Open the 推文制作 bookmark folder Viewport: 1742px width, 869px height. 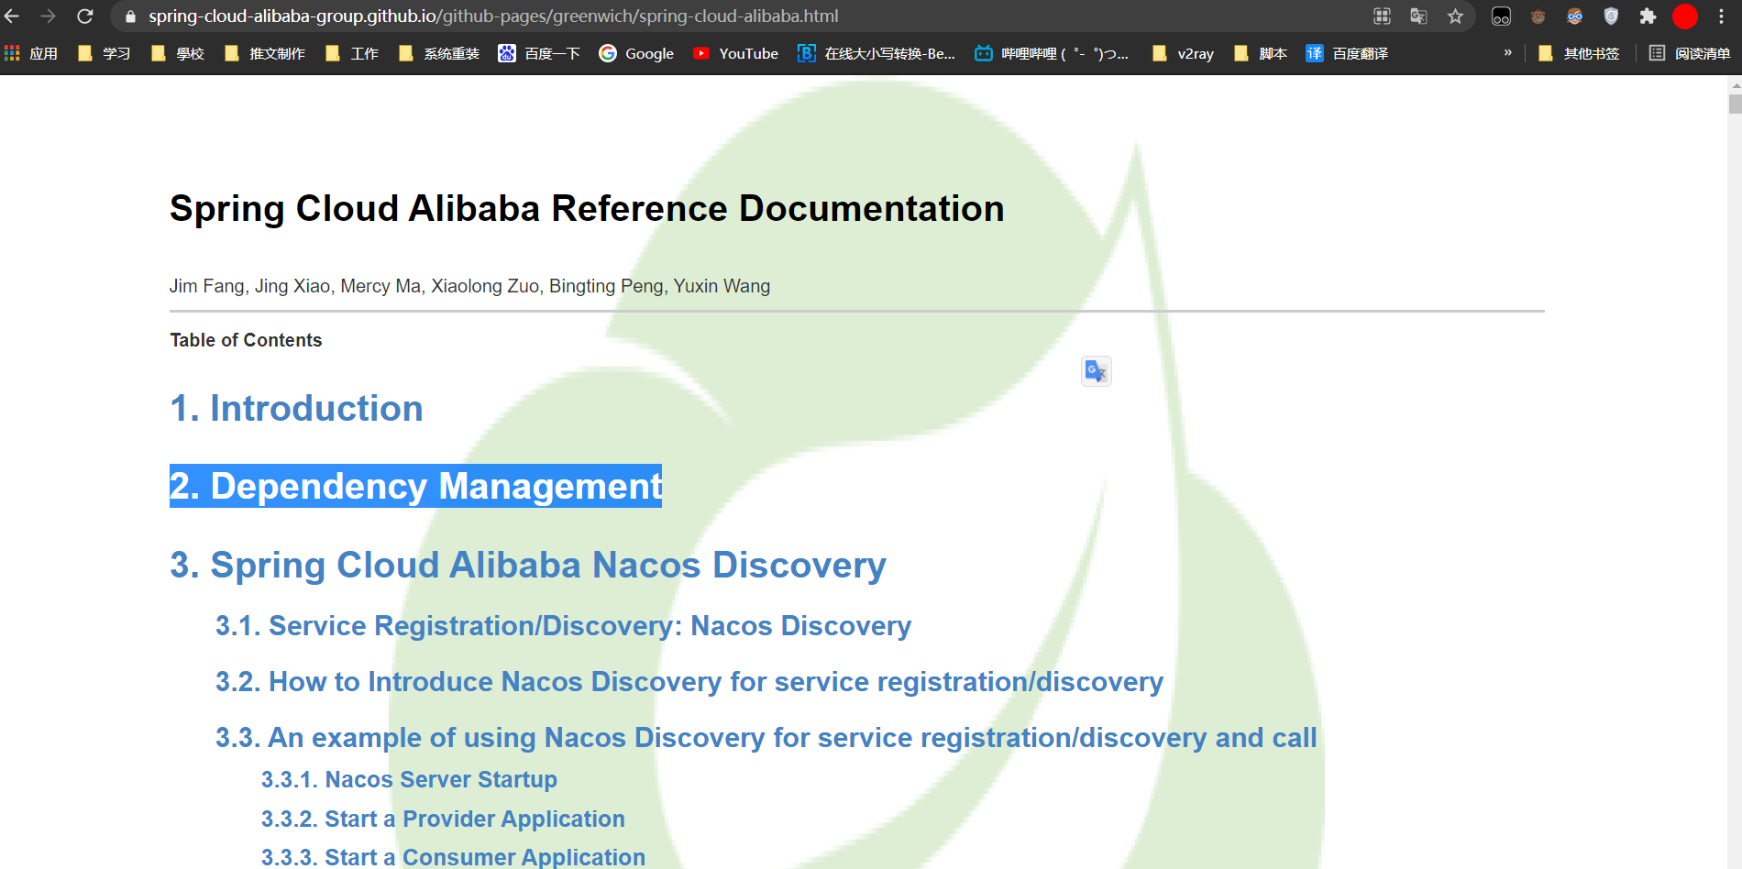[265, 53]
